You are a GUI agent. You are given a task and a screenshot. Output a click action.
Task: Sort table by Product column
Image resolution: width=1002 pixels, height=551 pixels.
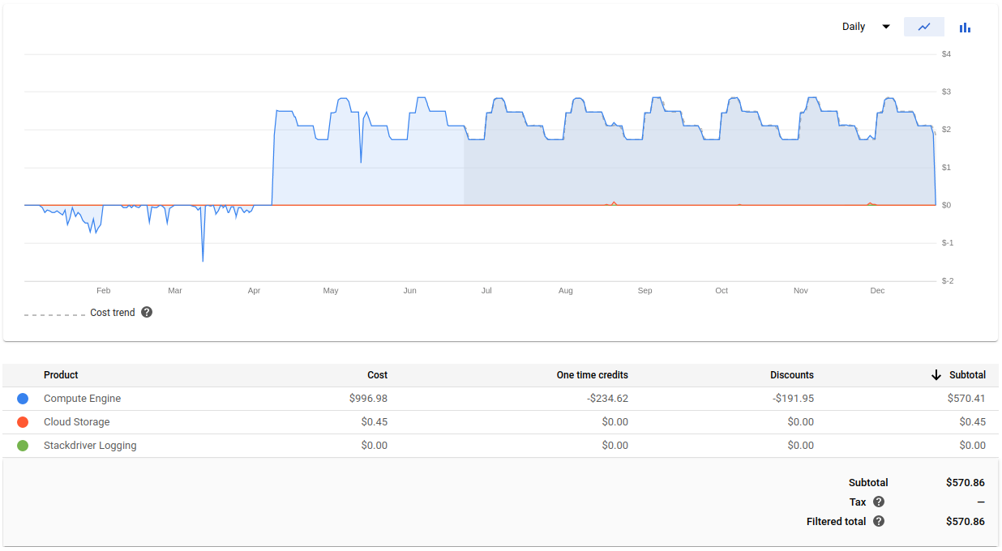(61, 375)
